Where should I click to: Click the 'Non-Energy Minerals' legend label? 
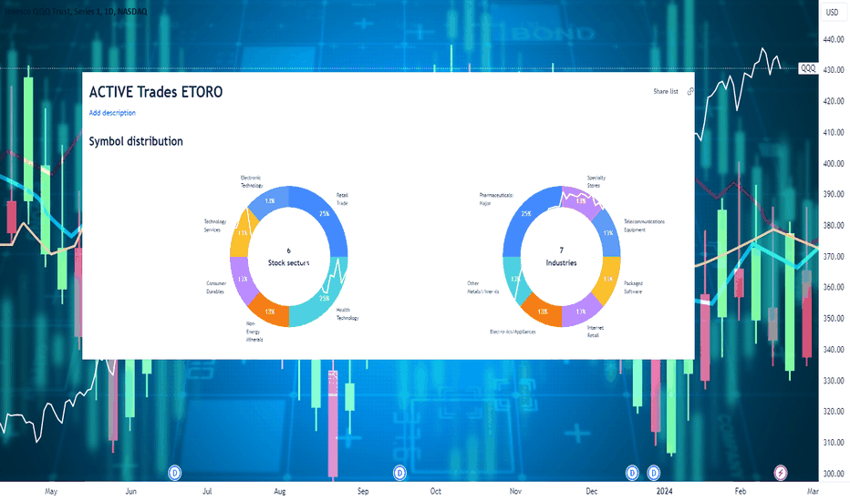(254, 332)
